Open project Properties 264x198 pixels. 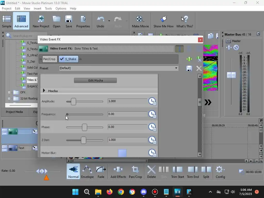tap(83, 21)
